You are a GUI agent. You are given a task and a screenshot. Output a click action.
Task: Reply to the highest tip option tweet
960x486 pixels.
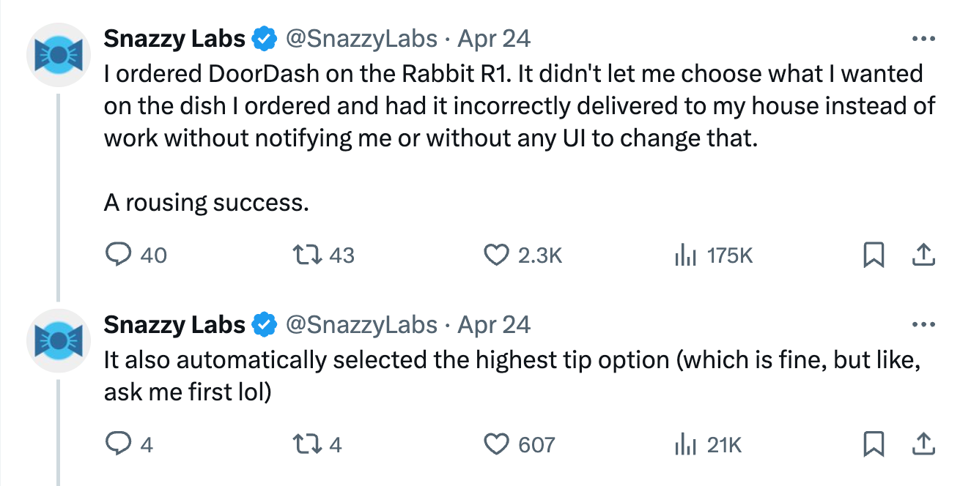(x=129, y=444)
